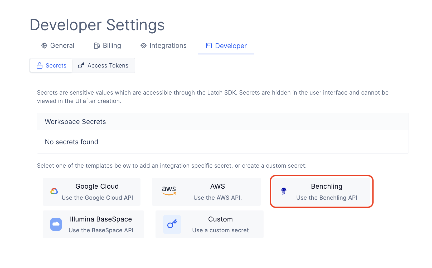
Task: Click the General gear icon
Action: point(44,46)
